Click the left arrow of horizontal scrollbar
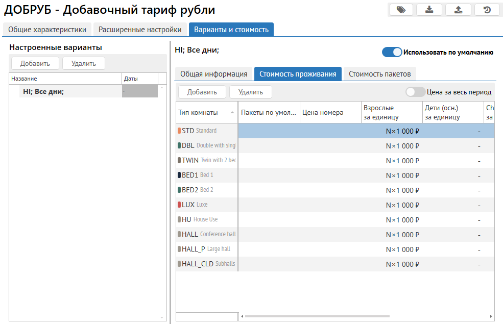Screen dimensions: 503x326 click(x=242, y=316)
